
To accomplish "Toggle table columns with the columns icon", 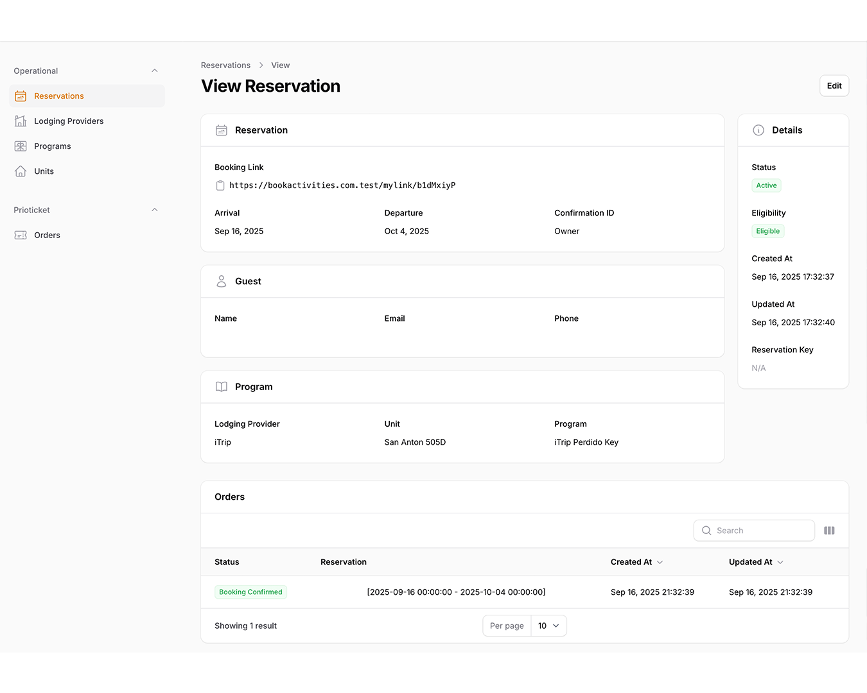I will click(829, 531).
